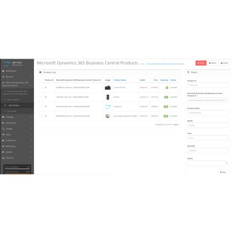
Task: Open the Status filter dropdown
Action: 207,163
